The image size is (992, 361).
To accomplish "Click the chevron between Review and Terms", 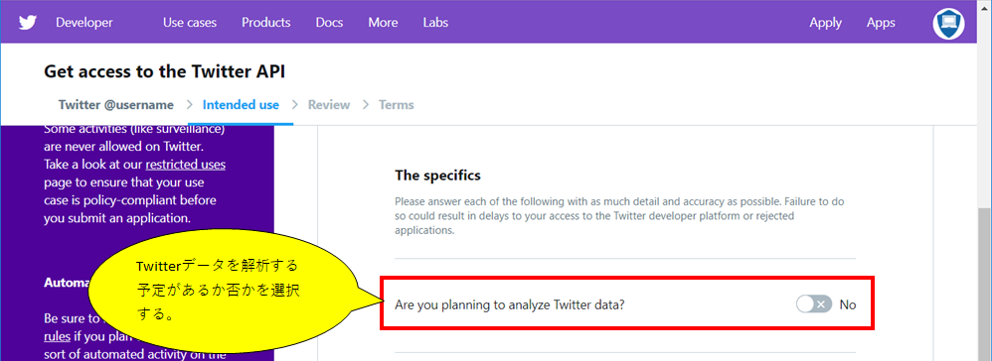I will click(x=365, y=105).
